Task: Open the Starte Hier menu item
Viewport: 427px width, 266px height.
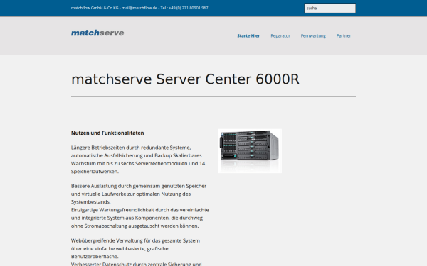Action: click(248, 35)
